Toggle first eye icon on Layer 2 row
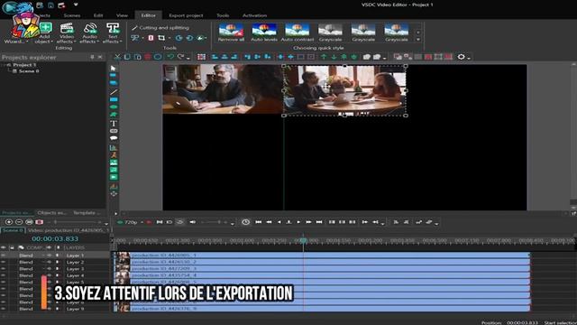 pyautogui.click(x=4, y=262)
